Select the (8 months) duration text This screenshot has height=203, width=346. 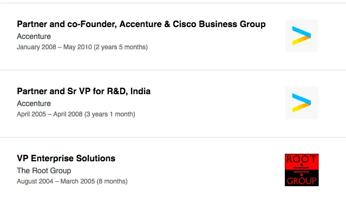click(112, 181)
